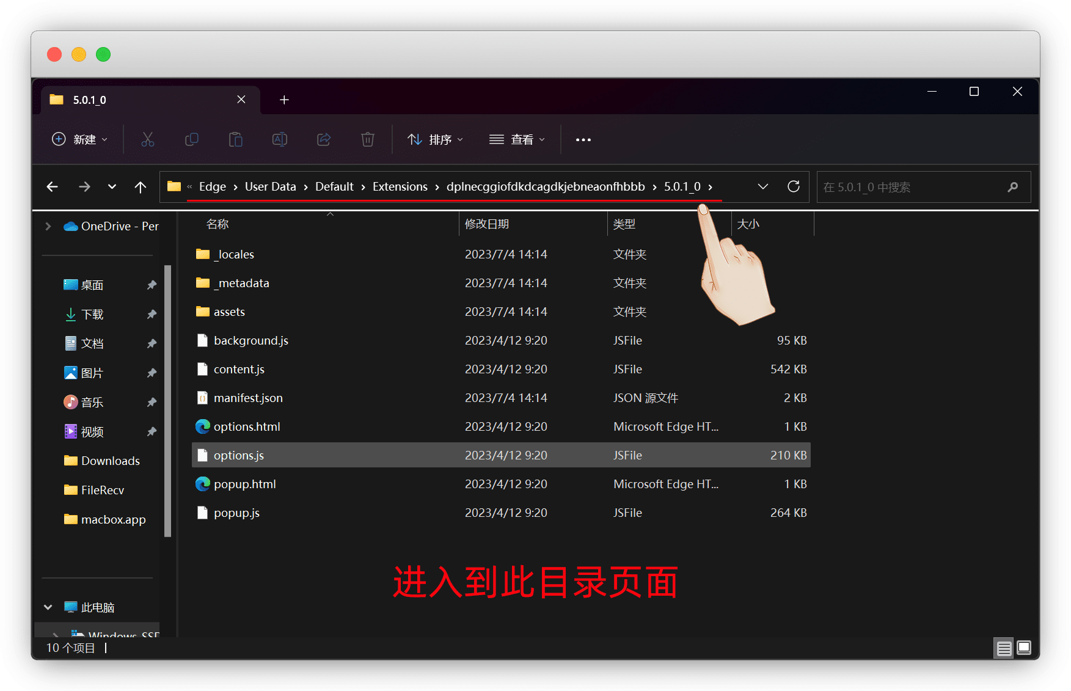The height and width of the screenshot is (691, 1071).
Task: Switch to large thumbnails view toggle
Action: click(1024, 648)
